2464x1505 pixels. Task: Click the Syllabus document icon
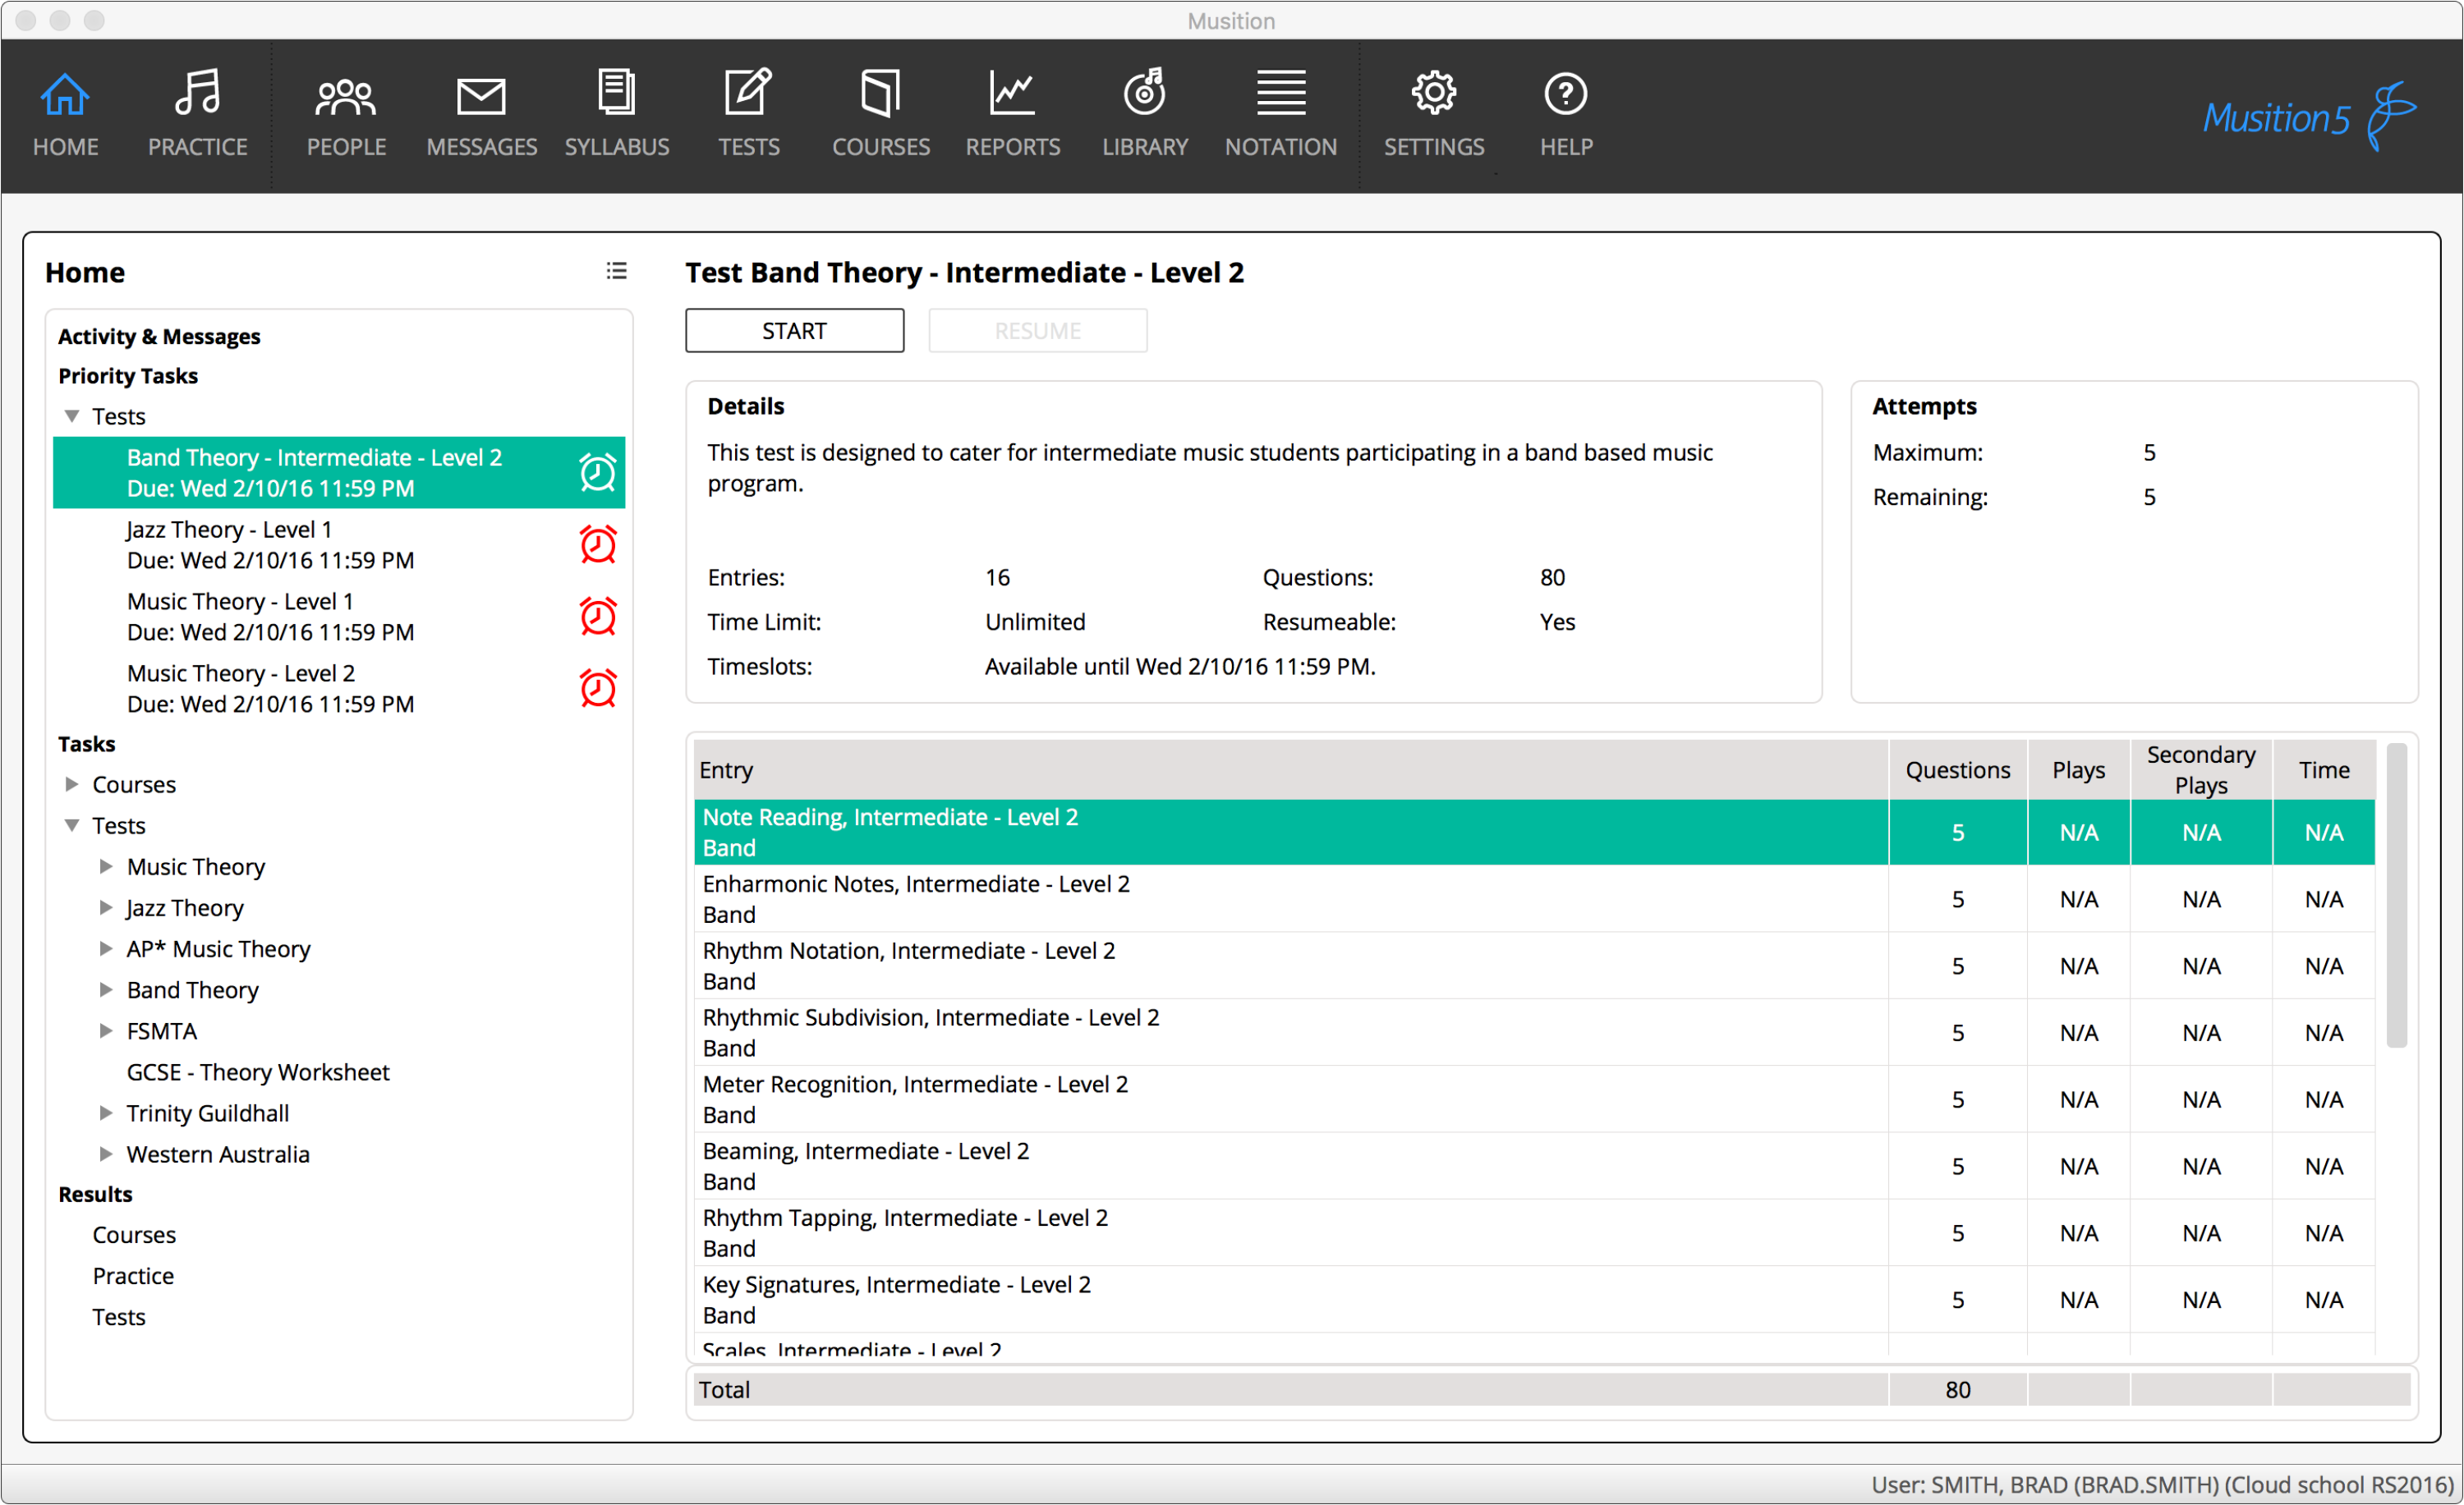(x=617, y=93)
